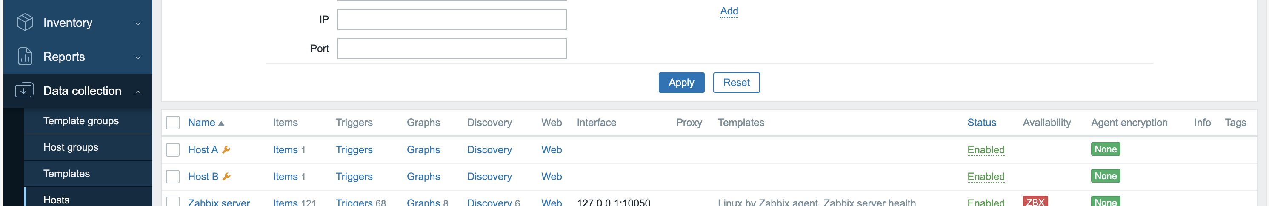Image resolution: width=1269 pixels, height=206 pixels.
Task: Click the Data collection download icon
Action: (25, 90)
